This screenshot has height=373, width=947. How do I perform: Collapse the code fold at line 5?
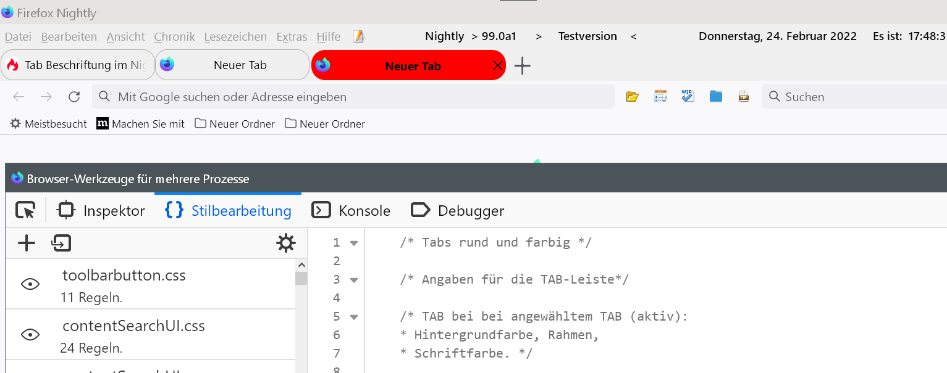pyautogui.click(x=354, y=317)
